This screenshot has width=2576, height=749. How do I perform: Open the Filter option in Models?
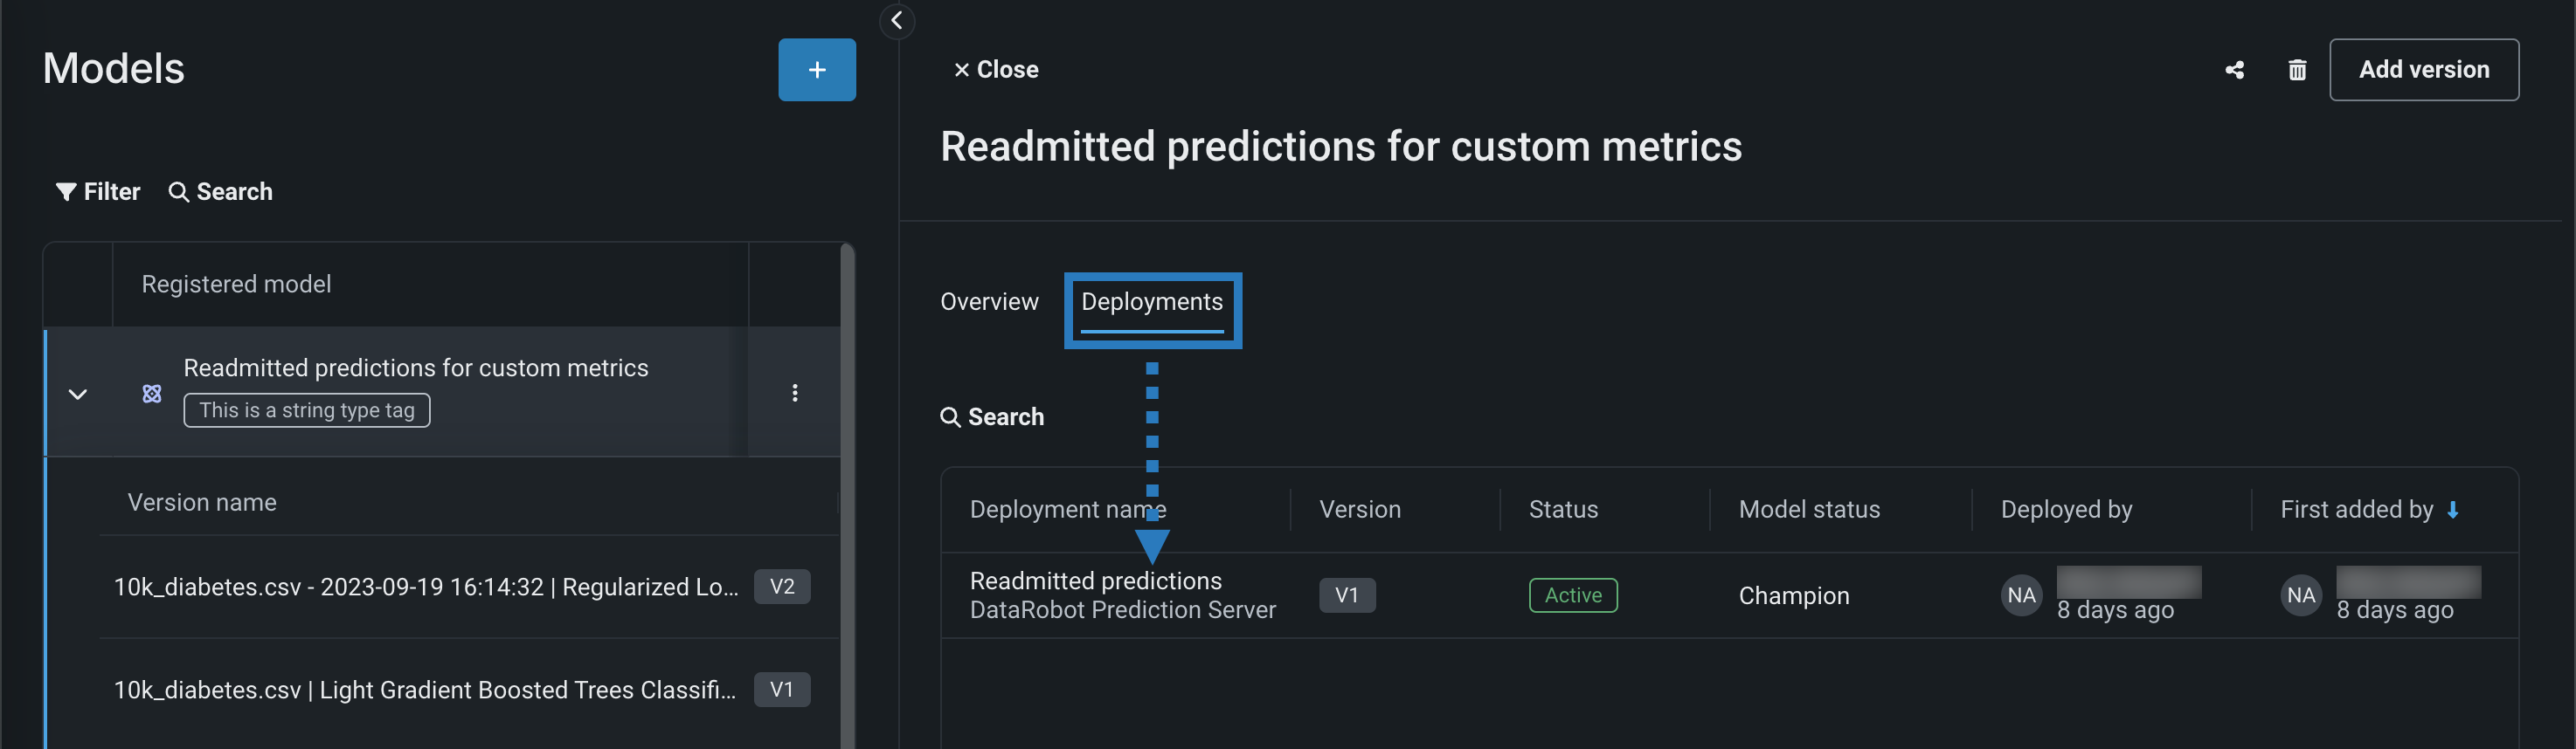98,192
